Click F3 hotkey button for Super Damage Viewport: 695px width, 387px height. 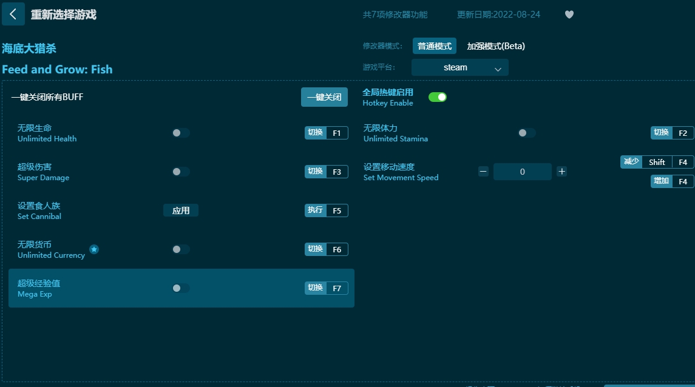coord(326,172)
